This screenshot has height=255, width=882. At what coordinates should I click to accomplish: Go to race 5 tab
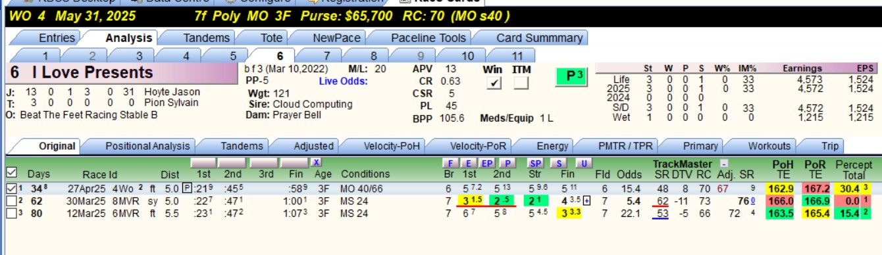pos(233,56)
